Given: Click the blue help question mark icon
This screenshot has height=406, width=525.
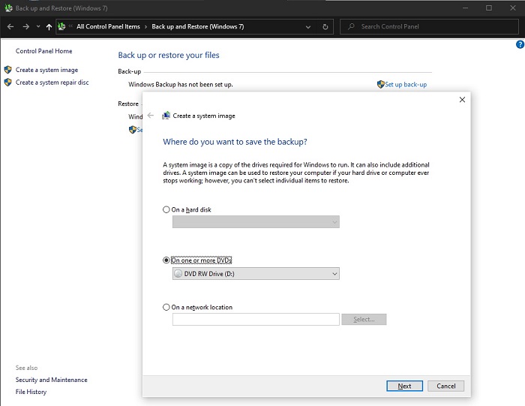Looking at the screenshot, I should 520,45.
